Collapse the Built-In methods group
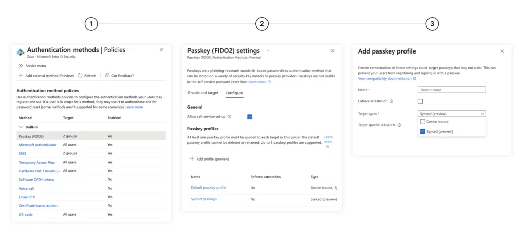This screenshot has height=239, width=523. click(x=21, y=127)
